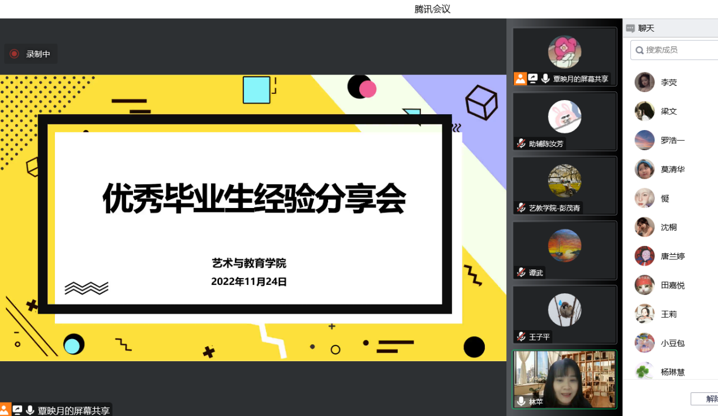Click the screen share icon on 覃映月's tile
The width and height of the screenshot is (718, 416).
[532, 79]
